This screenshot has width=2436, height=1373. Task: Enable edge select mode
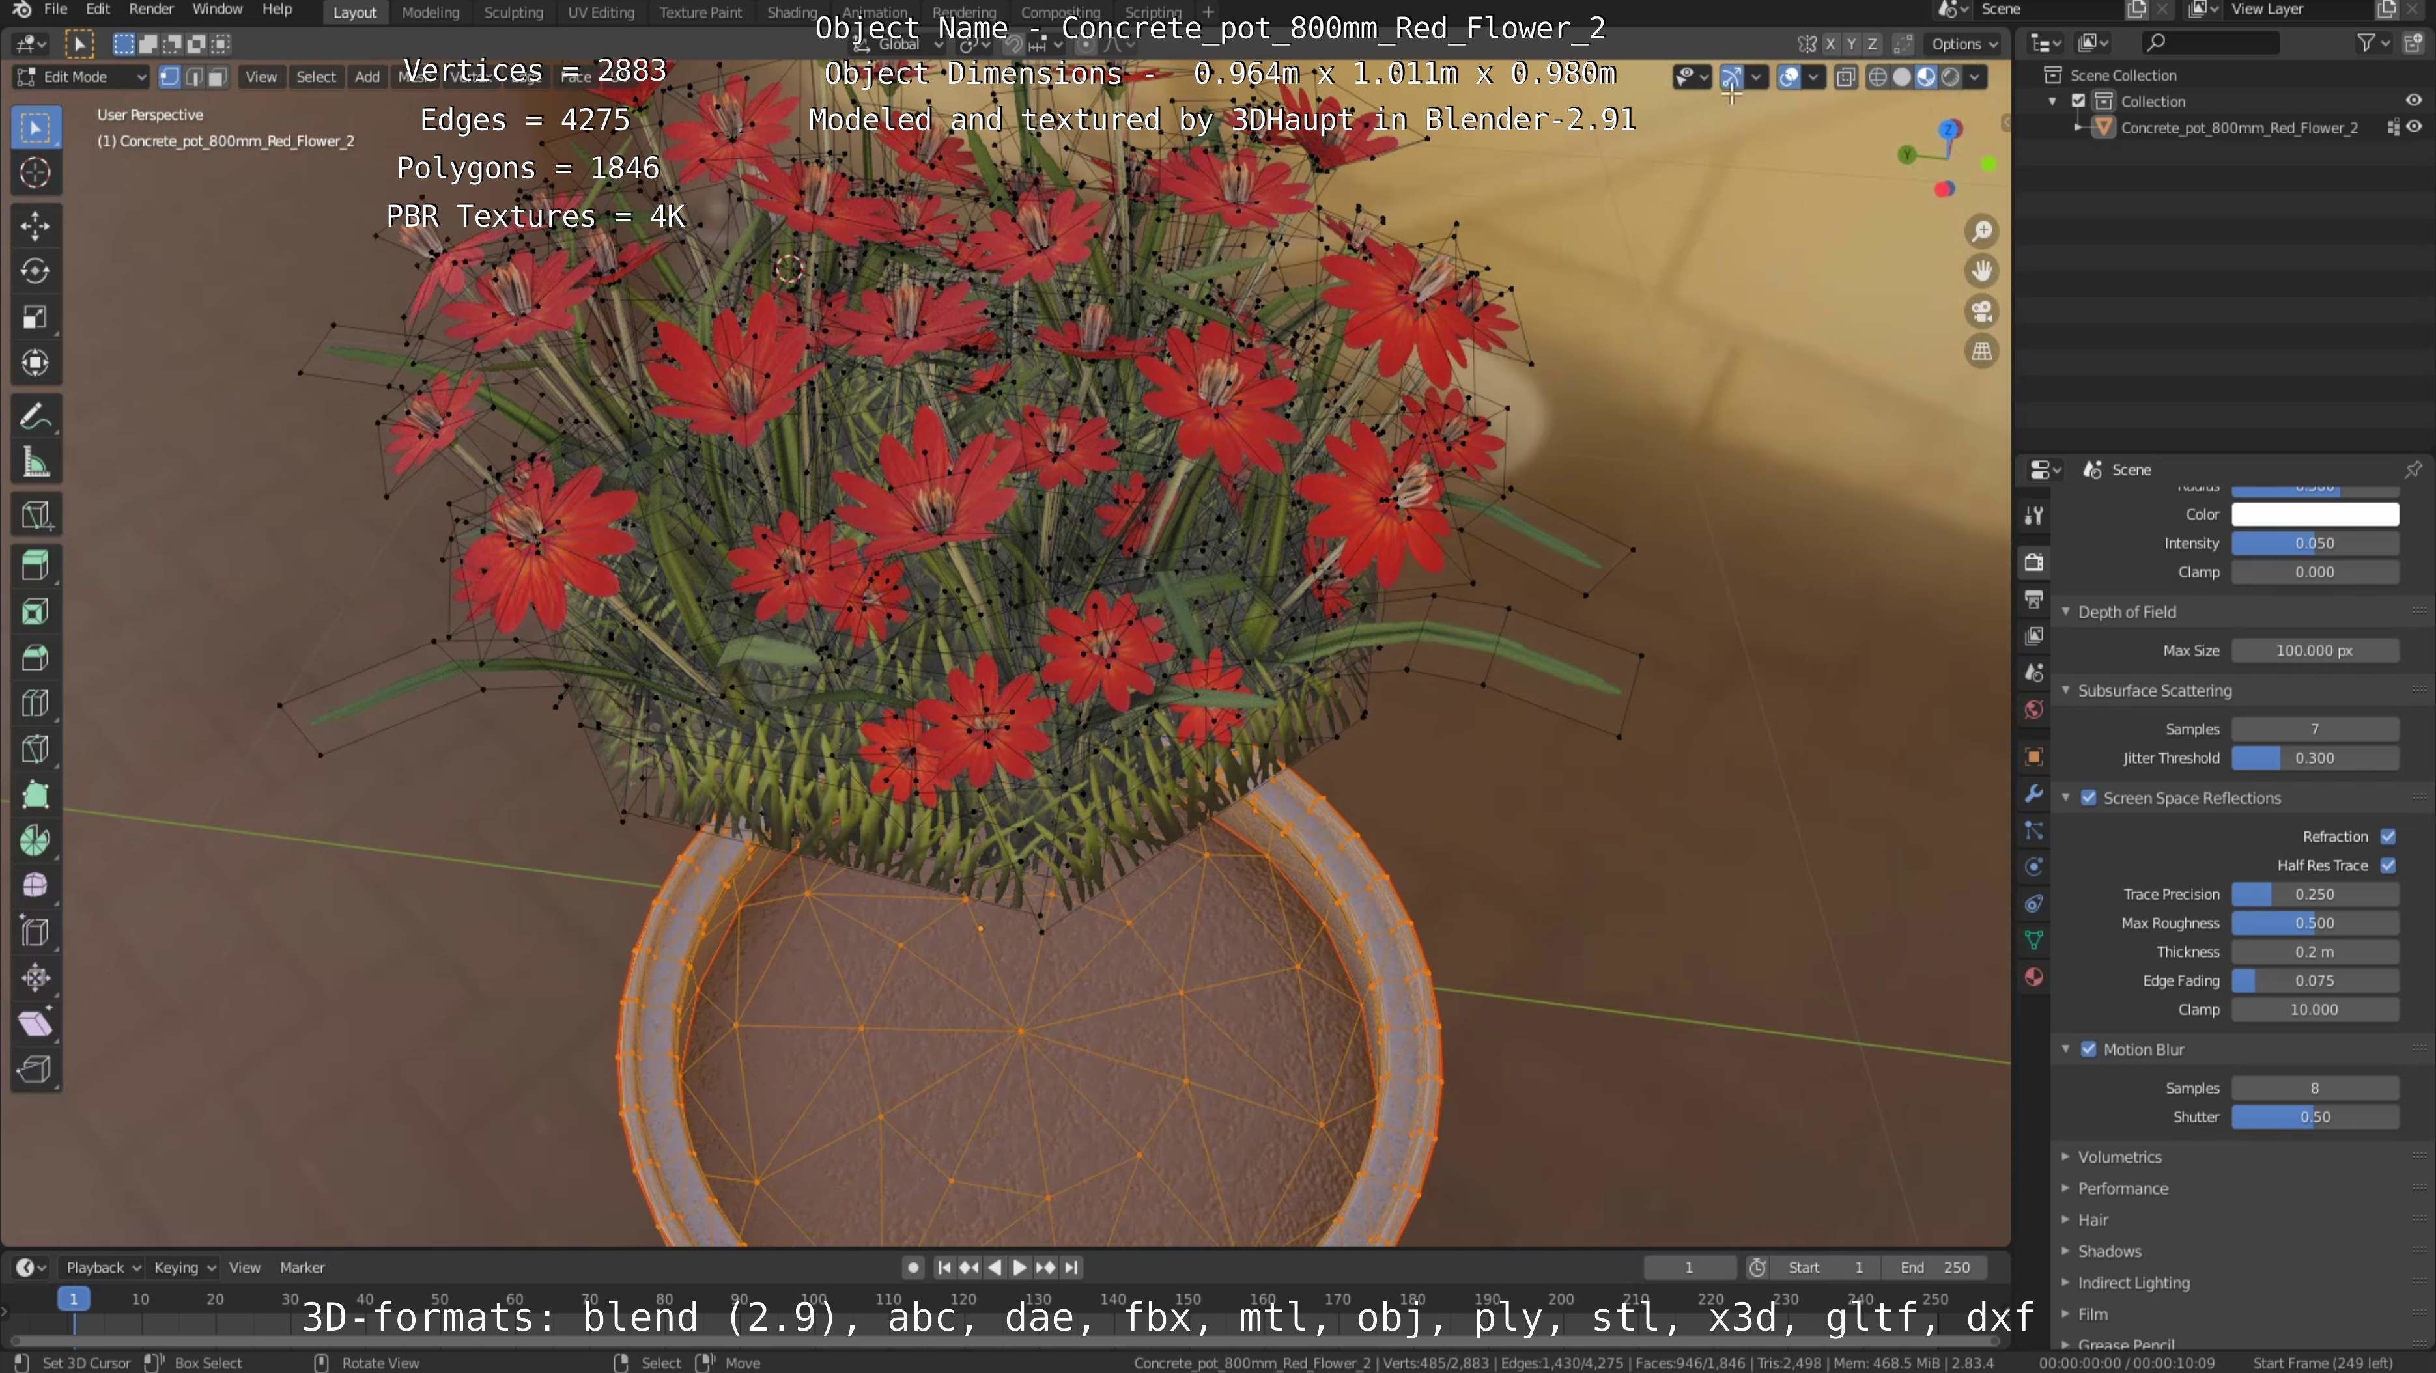coord(194,77)
